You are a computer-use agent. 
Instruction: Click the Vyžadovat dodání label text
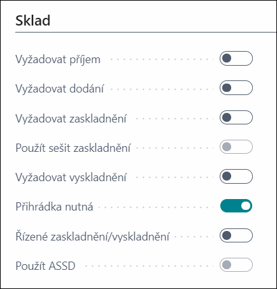click(x=60, y=89)
